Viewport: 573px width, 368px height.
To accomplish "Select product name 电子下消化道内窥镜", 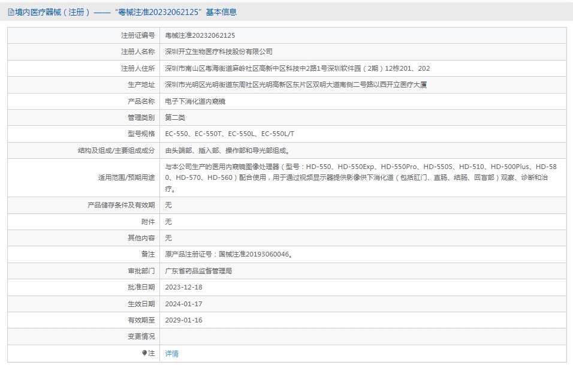I will click(195, 101).
